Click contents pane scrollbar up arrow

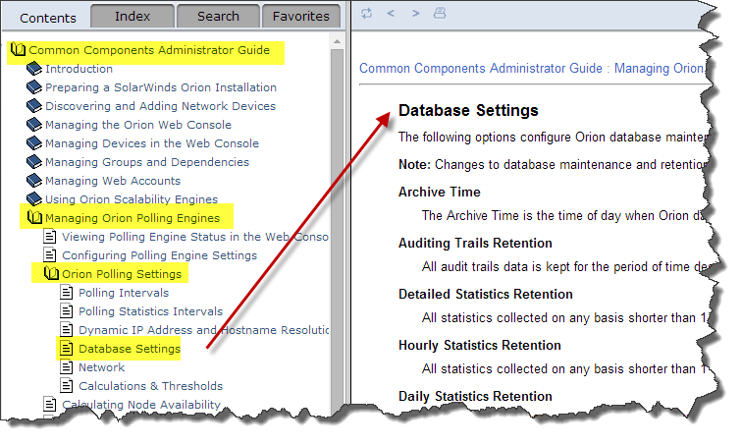click(337, 41)
